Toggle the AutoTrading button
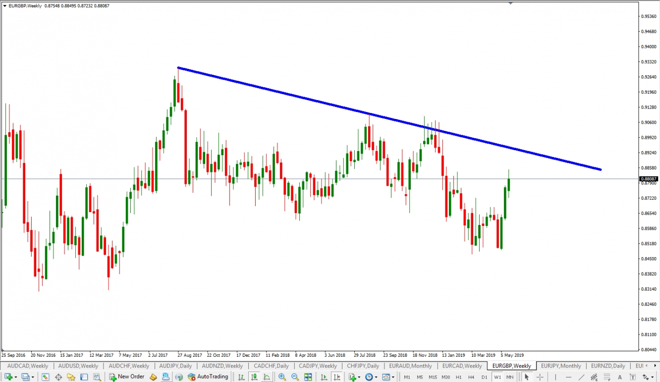 coord(208,377)
